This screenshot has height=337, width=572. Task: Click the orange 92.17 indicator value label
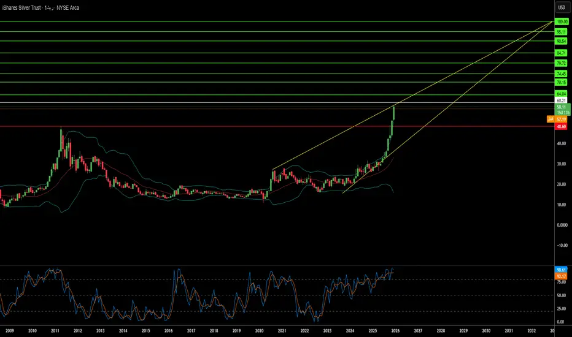(x=561, y=276)
